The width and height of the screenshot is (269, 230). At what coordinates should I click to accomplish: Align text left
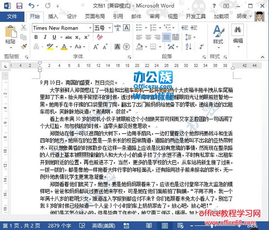[x=139, y=37]
